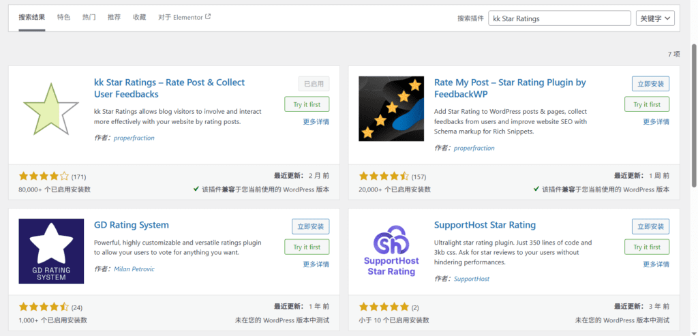
Task: Click the five-star rating for SupportHost Star Rating
Action: [384, 307]
